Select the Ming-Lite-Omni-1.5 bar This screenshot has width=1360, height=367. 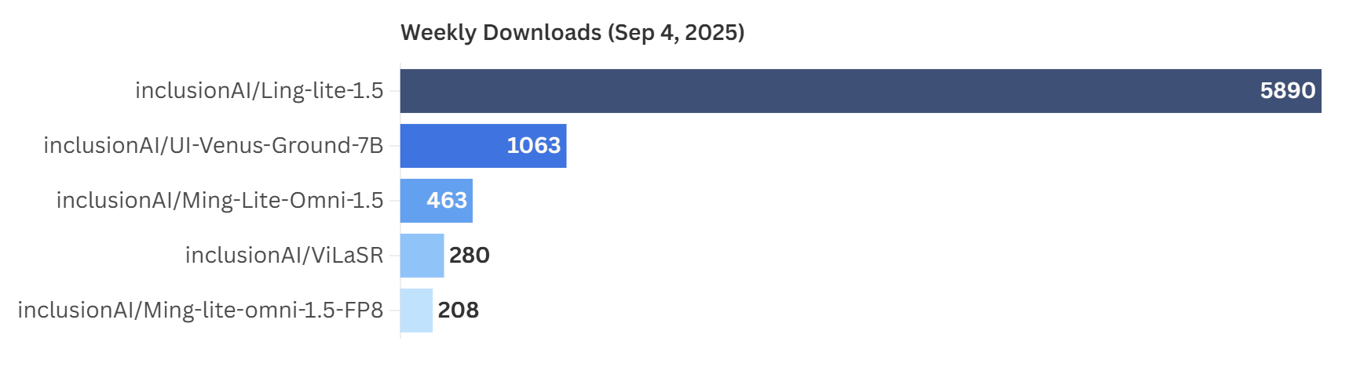coord(412,201)
